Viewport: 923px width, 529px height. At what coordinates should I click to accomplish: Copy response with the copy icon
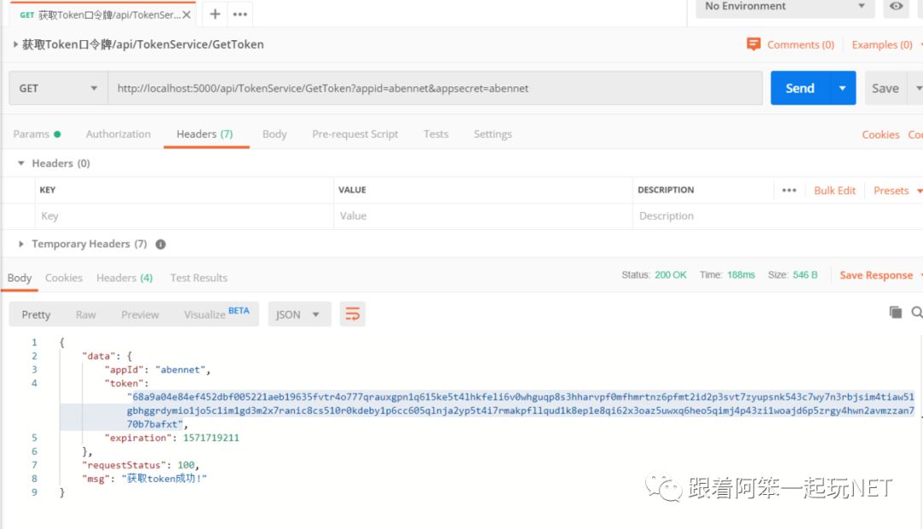[896, 312]
